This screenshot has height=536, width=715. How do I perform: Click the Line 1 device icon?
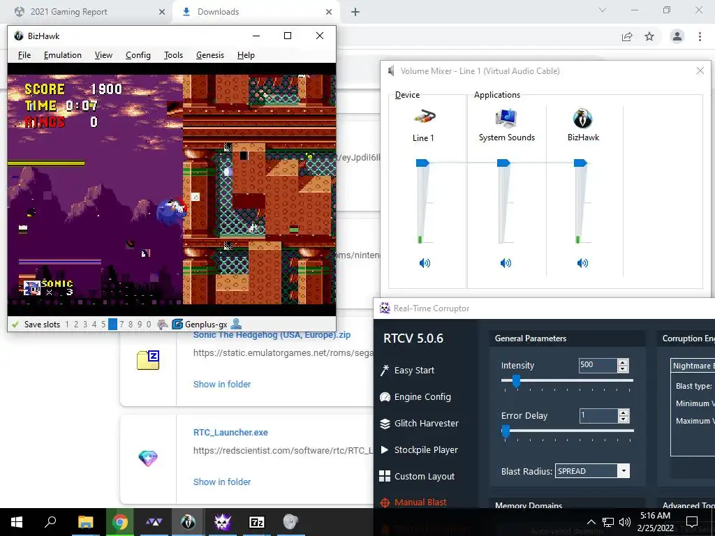pos(424,117)
